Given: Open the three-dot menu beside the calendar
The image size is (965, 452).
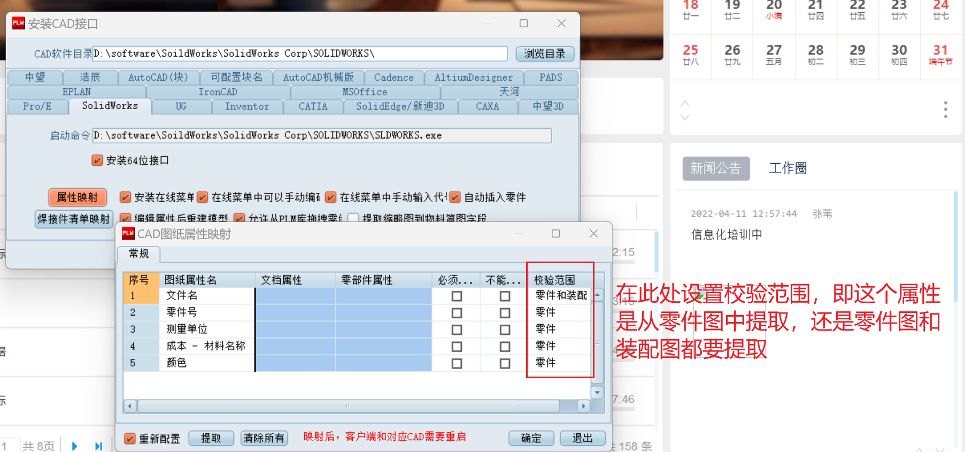Looking at the screenshot, I should (x=945, y=110).
